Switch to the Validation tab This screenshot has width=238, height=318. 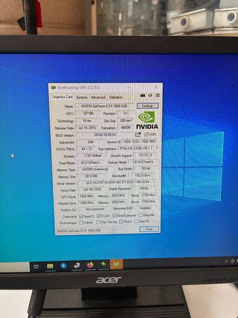pos(116,97)
